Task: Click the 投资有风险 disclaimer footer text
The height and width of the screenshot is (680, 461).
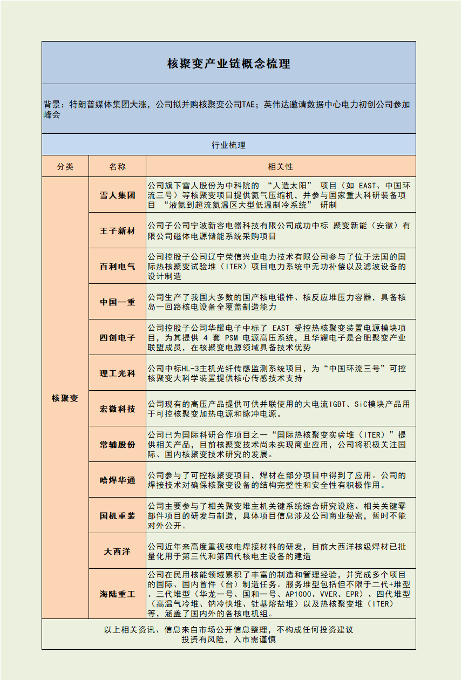Action: tap(228, 640)
